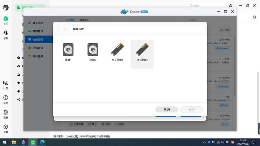This screenshot has height=146, width=260.
Task: Select the 硬盘1 hard disk icon
Action: pos(68,50)
